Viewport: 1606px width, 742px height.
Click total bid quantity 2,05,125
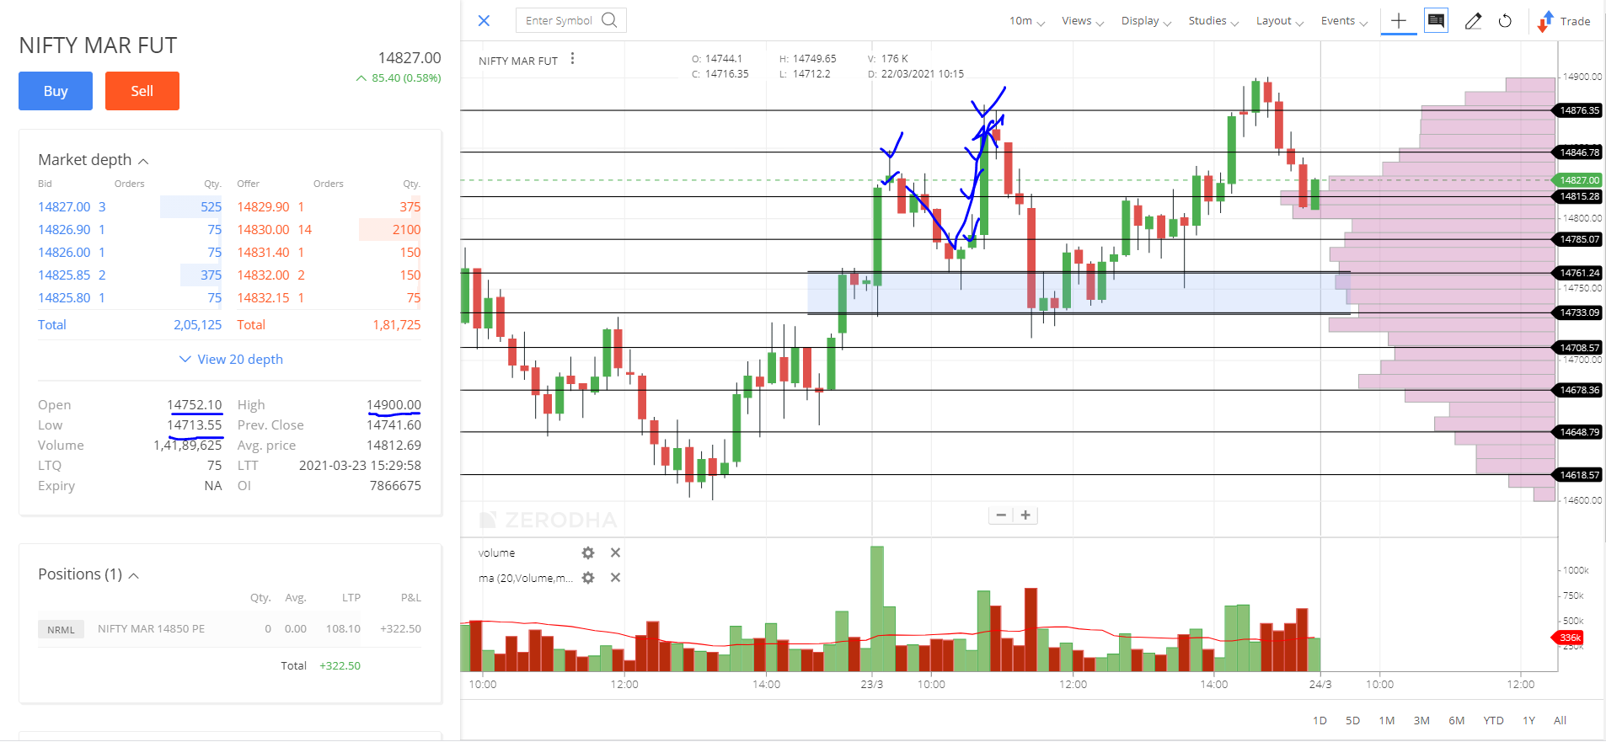click(197, 325)
